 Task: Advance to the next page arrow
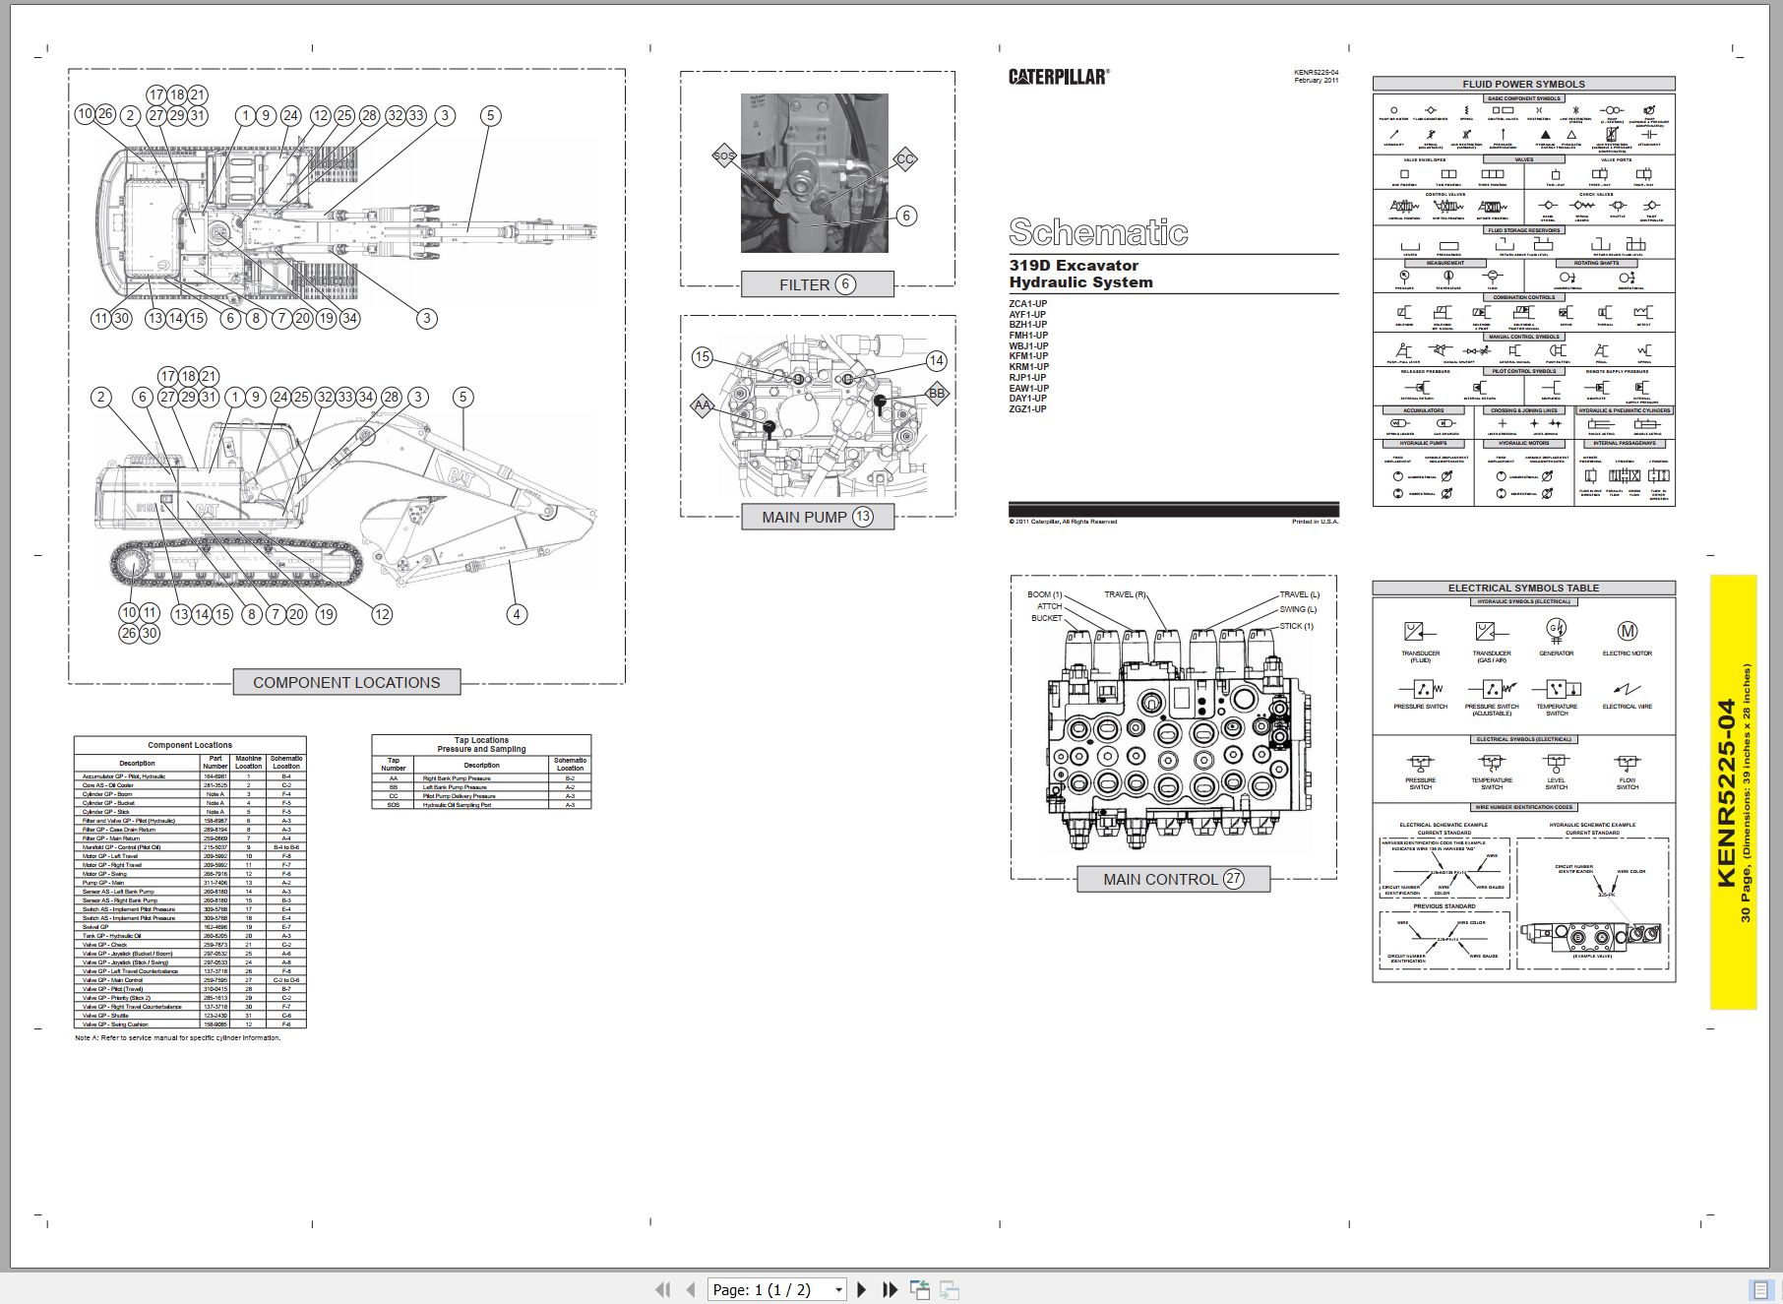[x=862, y=1289]
